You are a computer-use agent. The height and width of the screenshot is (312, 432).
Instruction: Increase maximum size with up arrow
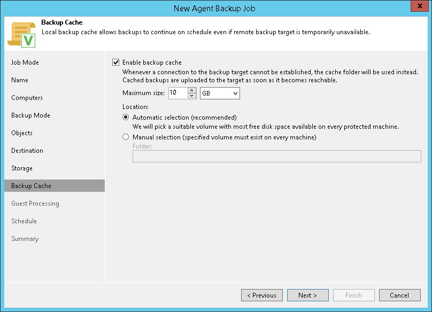[192, 90]
